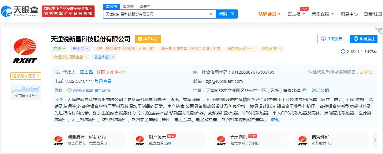Open 和竞争对手的纠纷 text
The image size is (383, 154).
coord(245,143)
